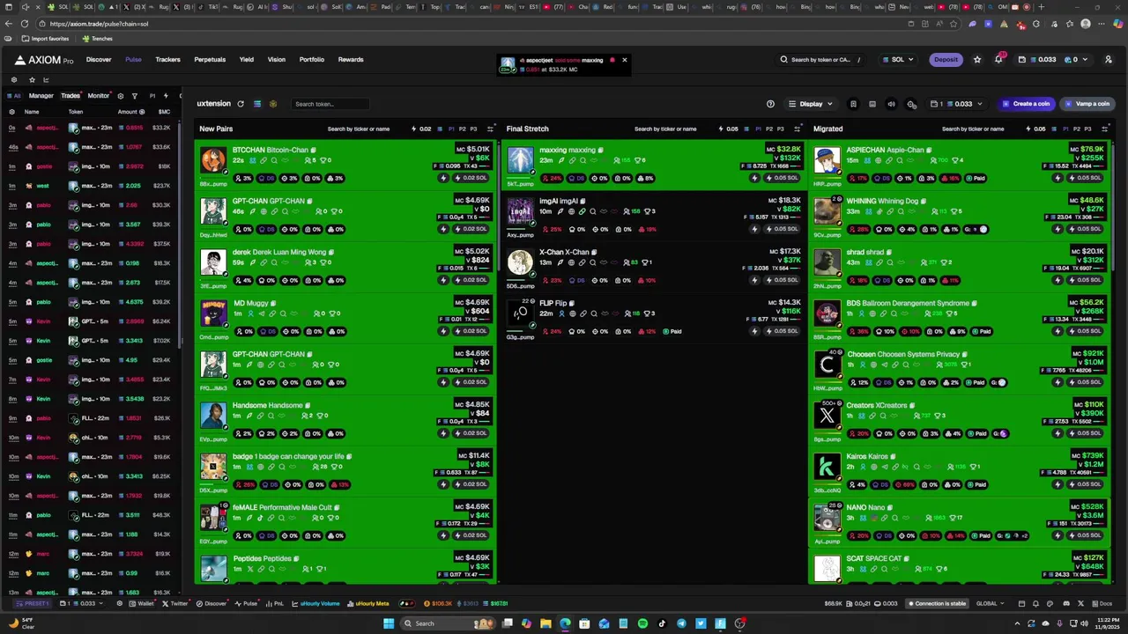The height and width of the screenshot is (634, 1128).
Task: Select preset P1 in tracker panel header
Action: coord(152,96)
